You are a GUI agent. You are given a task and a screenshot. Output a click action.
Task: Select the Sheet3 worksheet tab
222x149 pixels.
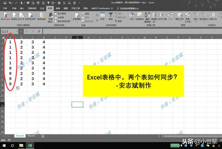31,136
